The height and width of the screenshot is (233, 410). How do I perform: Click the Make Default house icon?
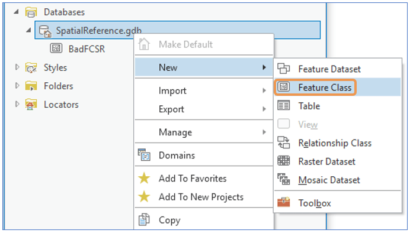click(x=144, y=44)
